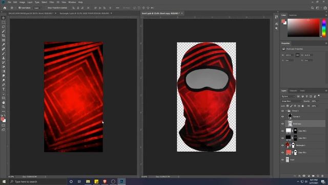Image resolution: width=328 pixels, height=185 pixels.
Task: Select the Gradient tool
Action: pos(4,71)
